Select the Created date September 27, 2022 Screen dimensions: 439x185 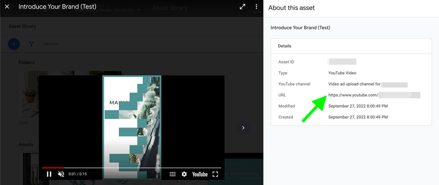358,117
